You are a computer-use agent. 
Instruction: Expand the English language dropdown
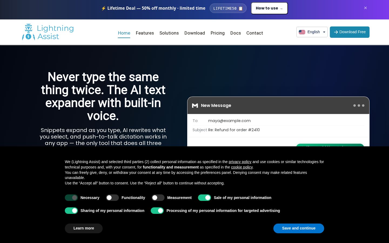pos(312,32)
